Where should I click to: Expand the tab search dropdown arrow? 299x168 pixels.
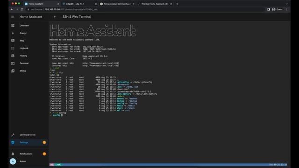pyautogui.click(x=287, y=4)
